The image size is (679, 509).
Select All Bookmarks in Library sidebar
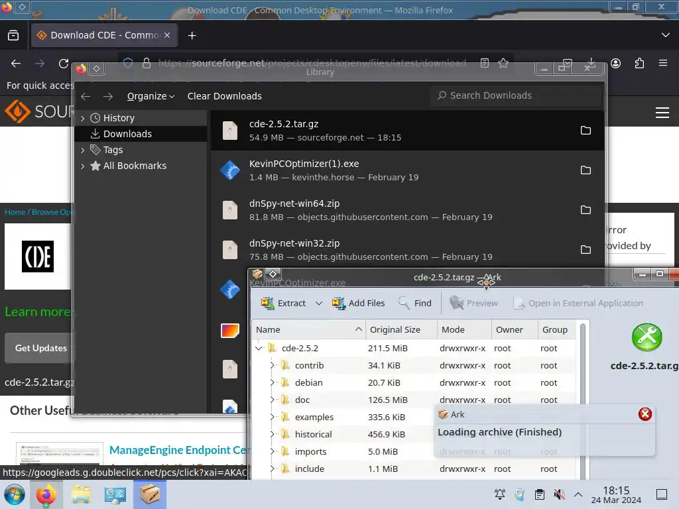pos(141,166)
